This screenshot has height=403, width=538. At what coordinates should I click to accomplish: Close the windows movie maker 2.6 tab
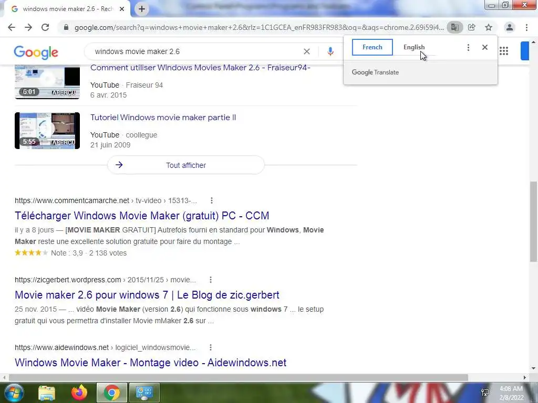(x=122, y=9)
